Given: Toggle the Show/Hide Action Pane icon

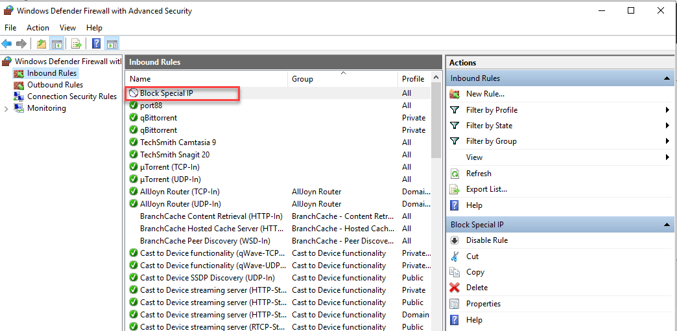Looking at the screenshot, I should (x=112, y=44).
